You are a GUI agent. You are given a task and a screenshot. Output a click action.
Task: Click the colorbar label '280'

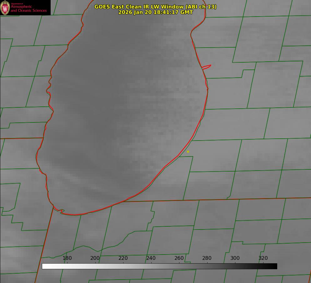[x=207, y=258]
